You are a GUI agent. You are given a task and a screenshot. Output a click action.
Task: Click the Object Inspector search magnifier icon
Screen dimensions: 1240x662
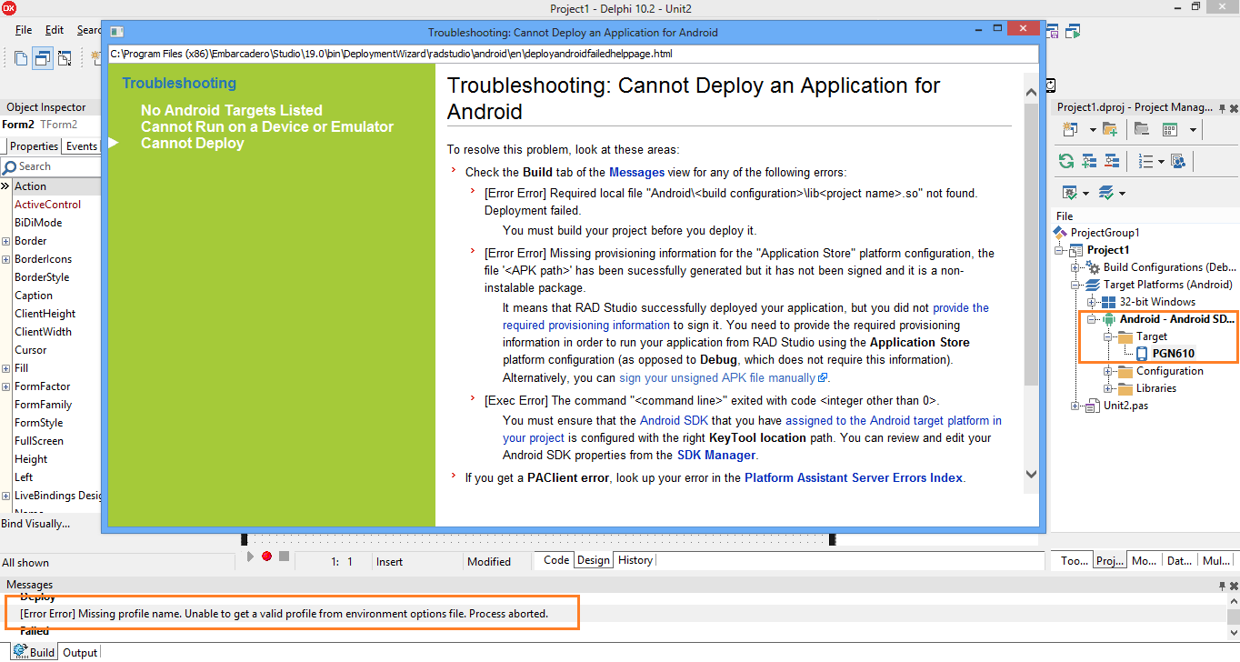9,166
